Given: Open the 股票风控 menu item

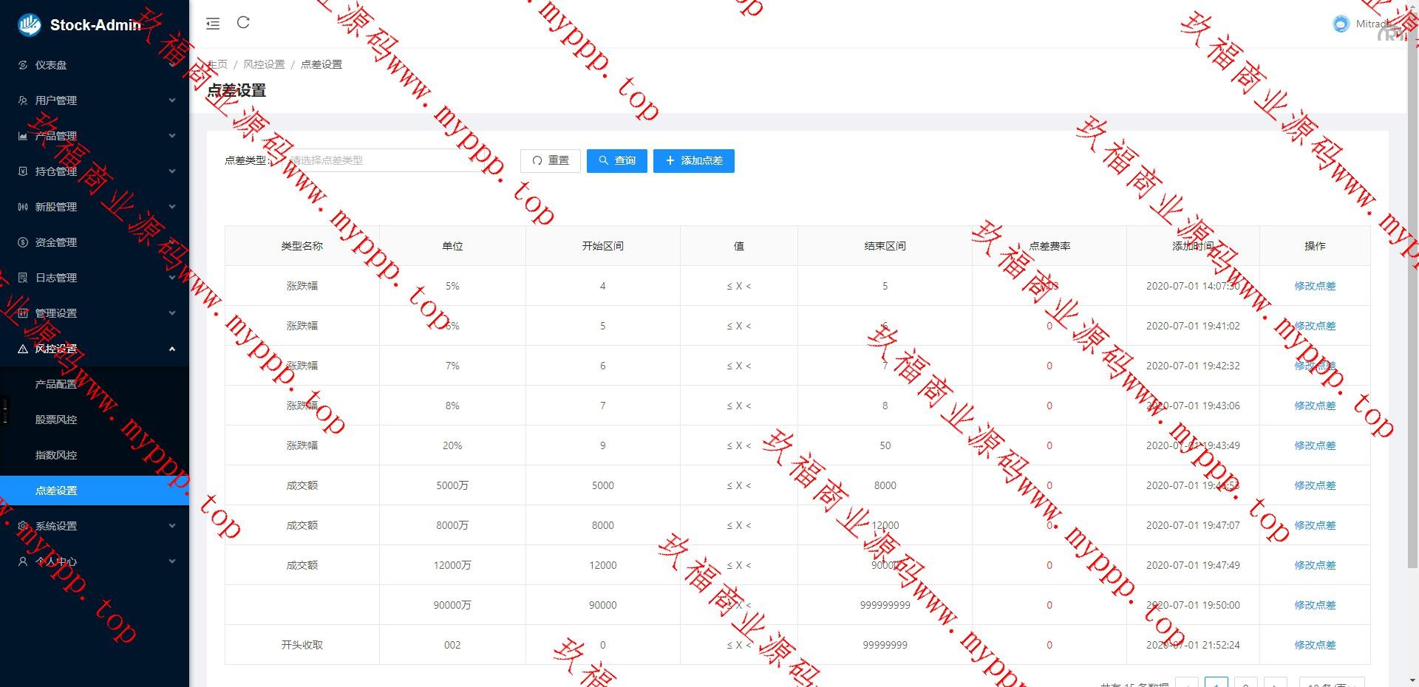Looking at the screenshot, I should (56, 420).
